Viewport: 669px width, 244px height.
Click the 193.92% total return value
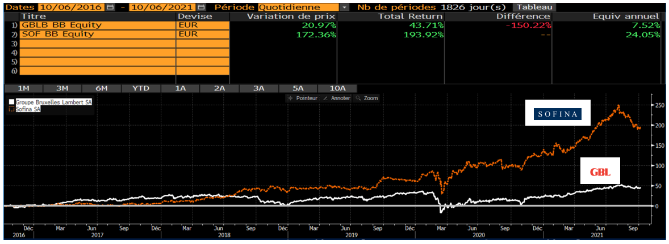(423, 35)
